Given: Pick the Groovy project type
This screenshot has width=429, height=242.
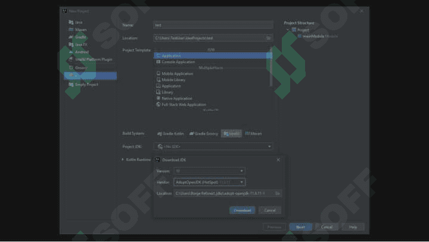Looking at the screenshot, I should [x=81, y=67].
